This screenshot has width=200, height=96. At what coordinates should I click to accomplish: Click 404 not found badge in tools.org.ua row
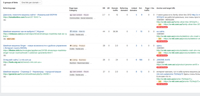162,67
